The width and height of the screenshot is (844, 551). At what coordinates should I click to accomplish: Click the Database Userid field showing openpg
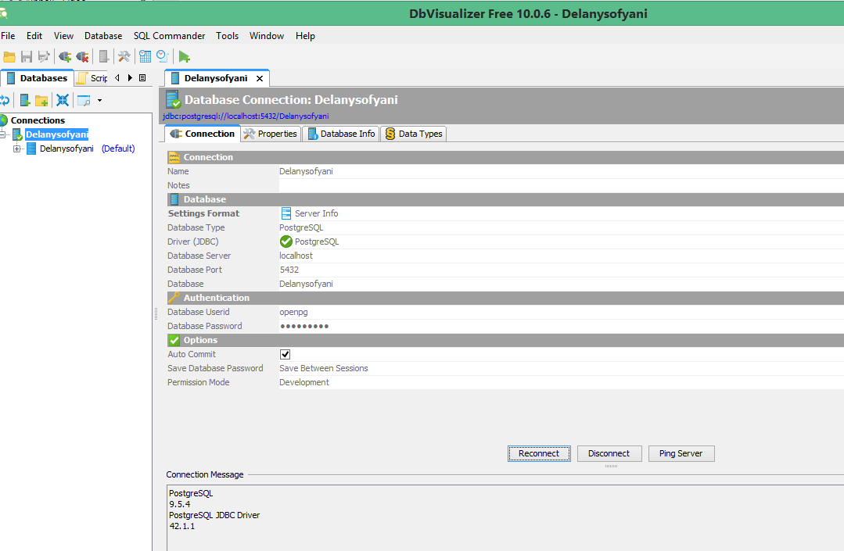(561, 312)
